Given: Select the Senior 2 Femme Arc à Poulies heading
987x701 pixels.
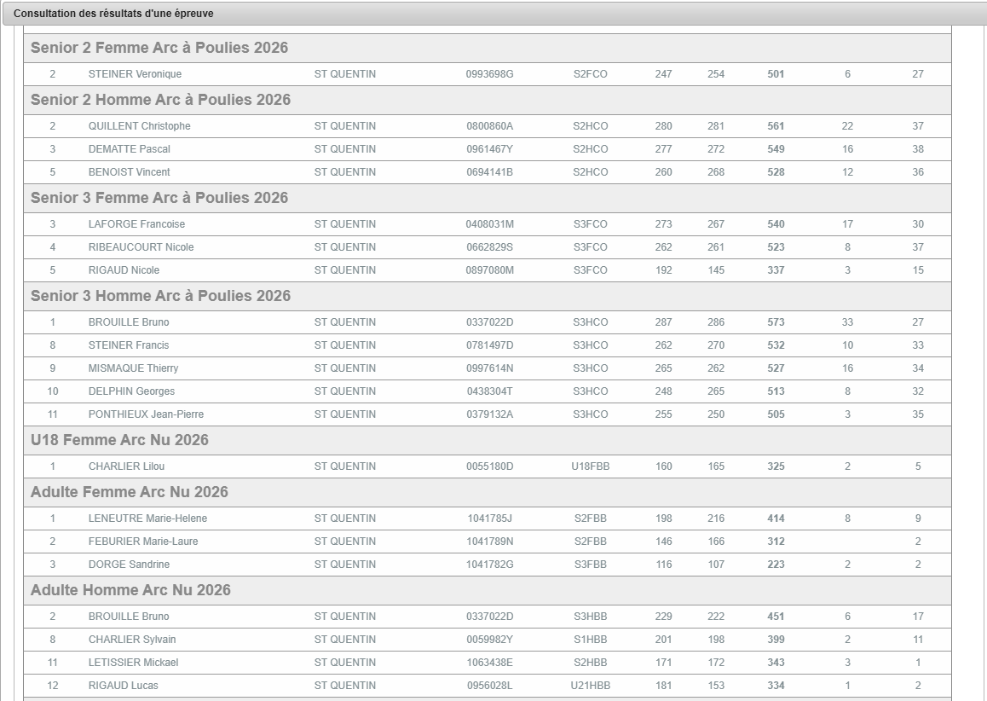Looking at the screenshot, I should [x=159, y=48].
